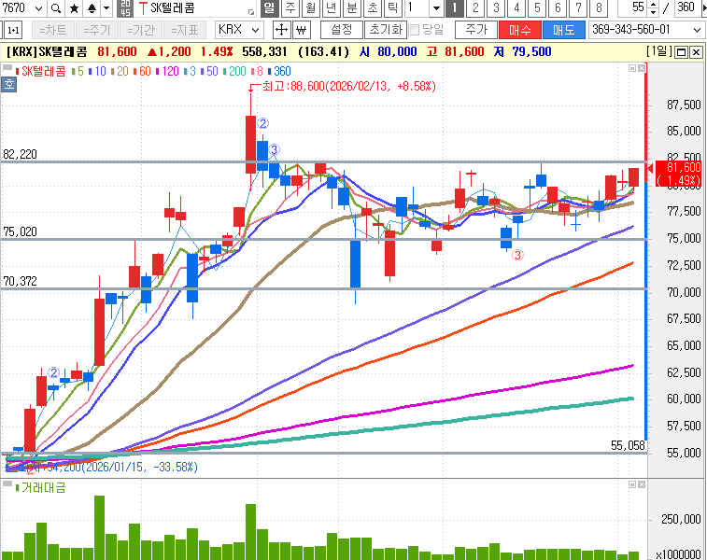Decrease the candle count with down stepper
Image resolution: width=707 pixels, height=560 pixels.
click(654, 12)
